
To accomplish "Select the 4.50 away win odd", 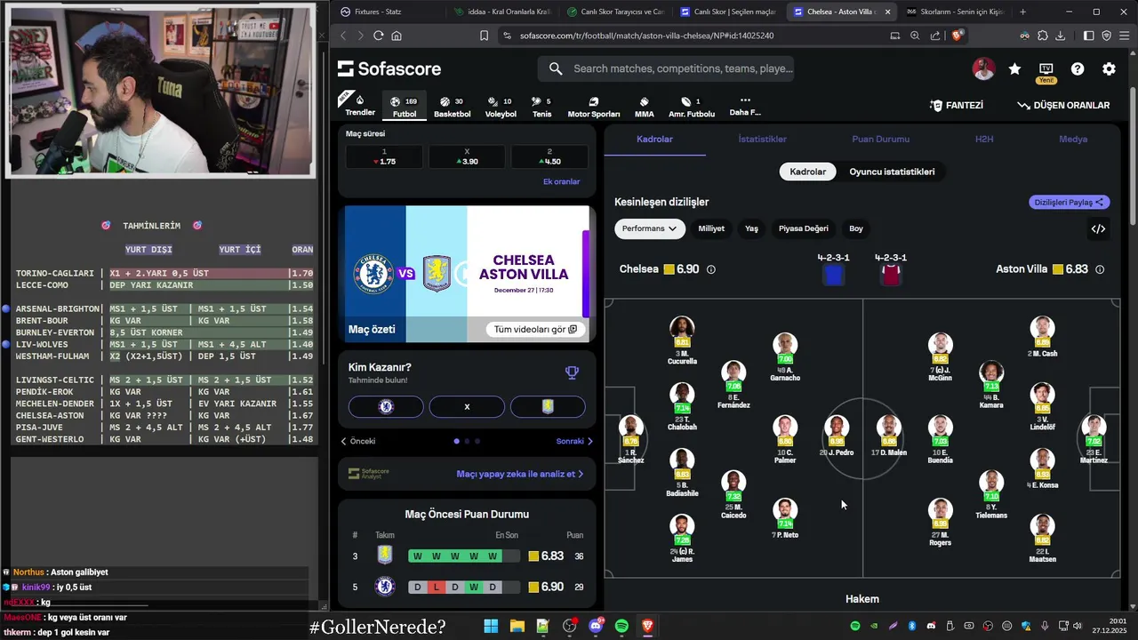I will pos(549,156).
